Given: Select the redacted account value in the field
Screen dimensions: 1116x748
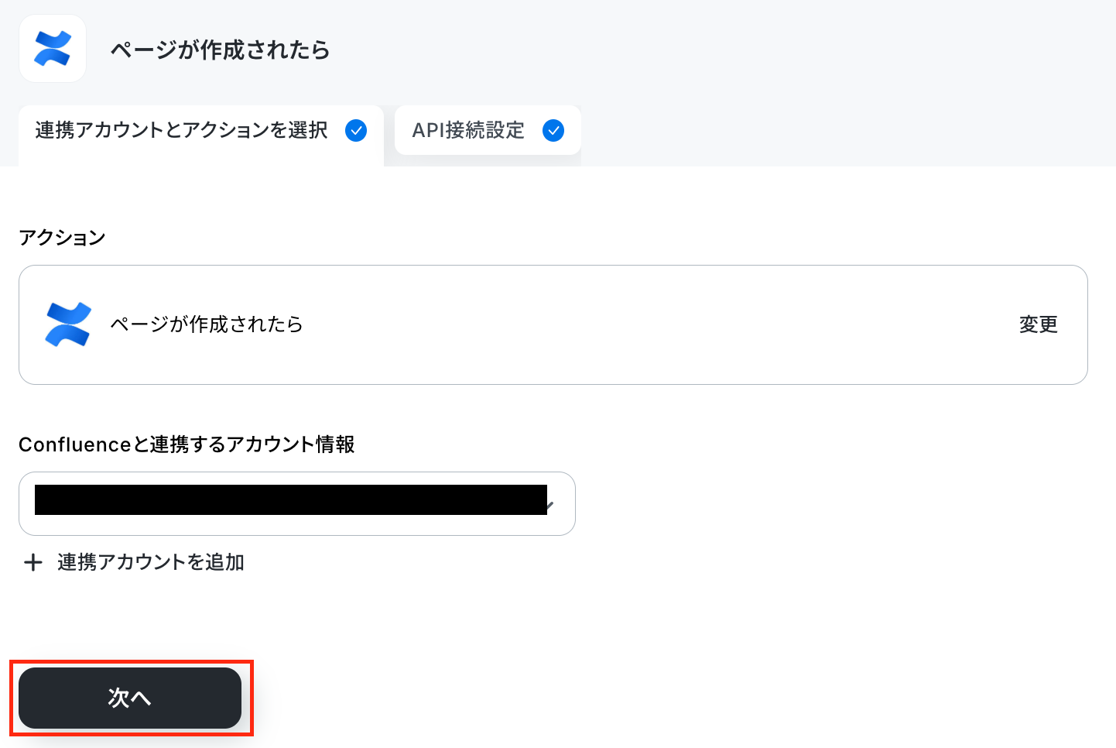Looking at the screenshot, I should [291, 500].
